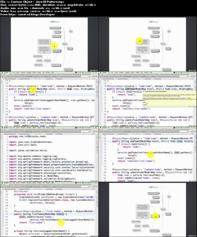Click the yellow Javadoc tooltip popup
This screenshot has width=197, height=237.
pos(170,98)
